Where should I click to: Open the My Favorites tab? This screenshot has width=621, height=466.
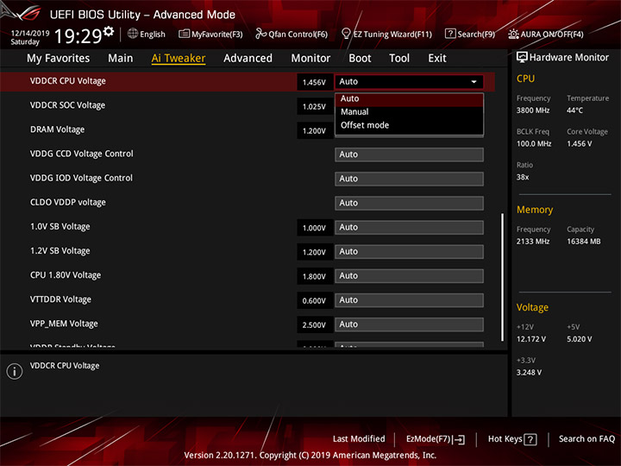point(59,59)
